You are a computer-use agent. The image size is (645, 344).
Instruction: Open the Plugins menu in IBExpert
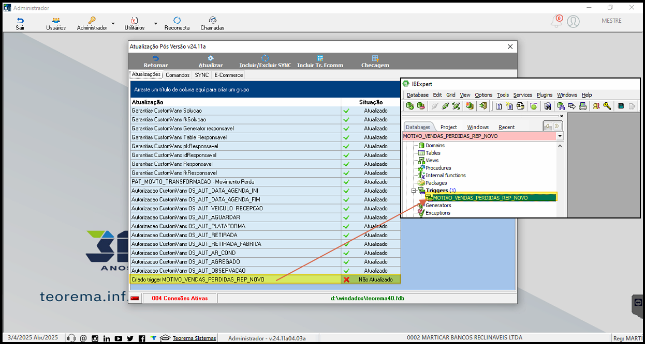click(545, 95)
